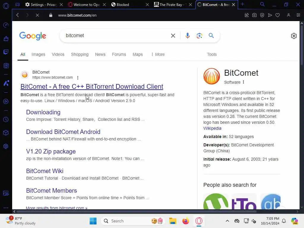
Task: Open Google quick settings gear
Action: (294, 36)
